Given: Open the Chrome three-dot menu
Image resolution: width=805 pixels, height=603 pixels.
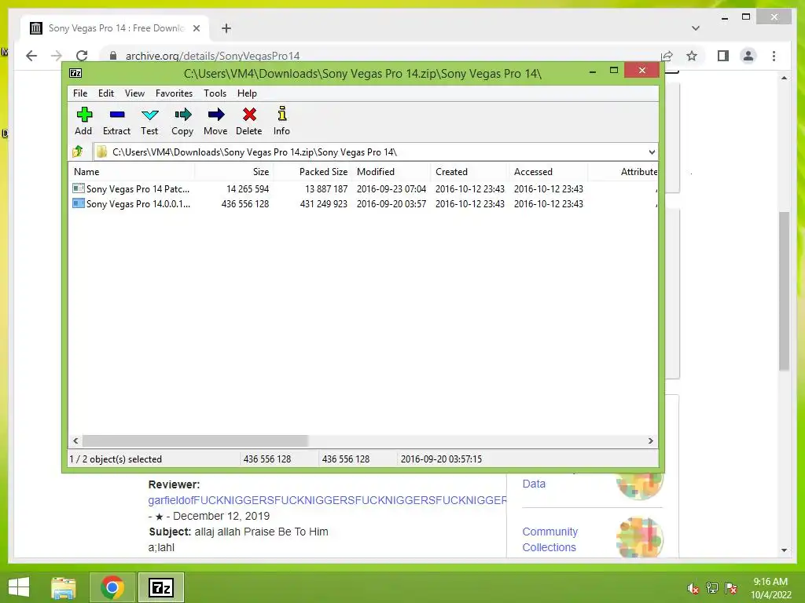Looking at the screenshot, I should point(774,56).
